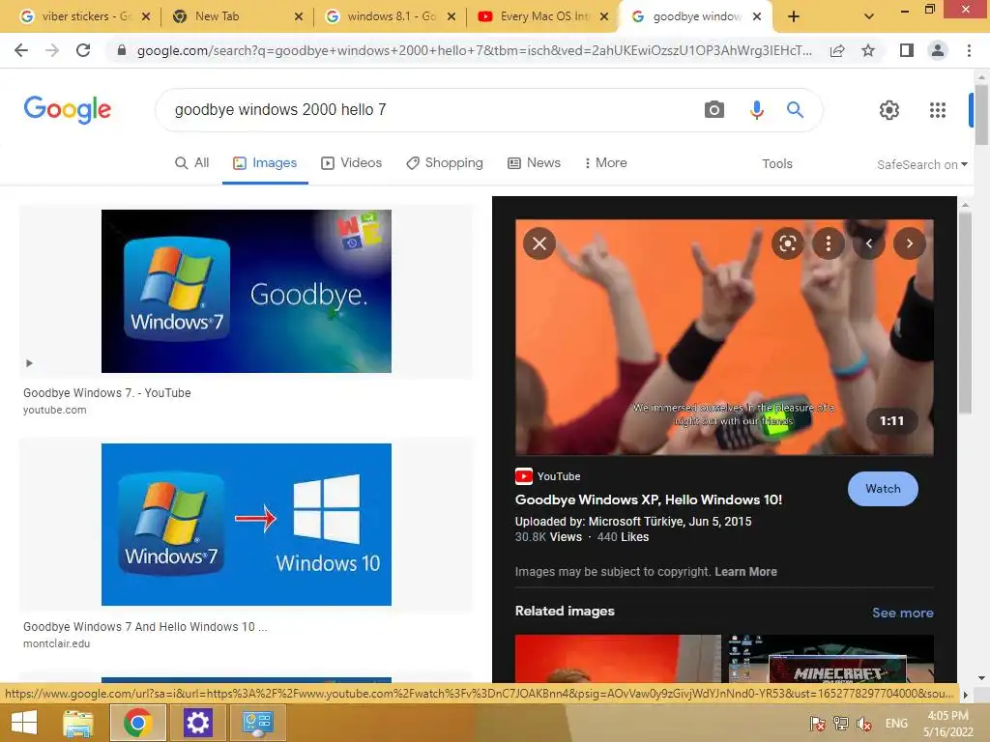The height and width of the screenshot is (742, 990).
Task: Search by image with camera icon
Action: click(x=714, y=110)
